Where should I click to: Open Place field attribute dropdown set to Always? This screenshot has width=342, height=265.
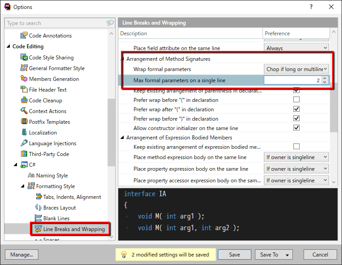pos(296,48)
